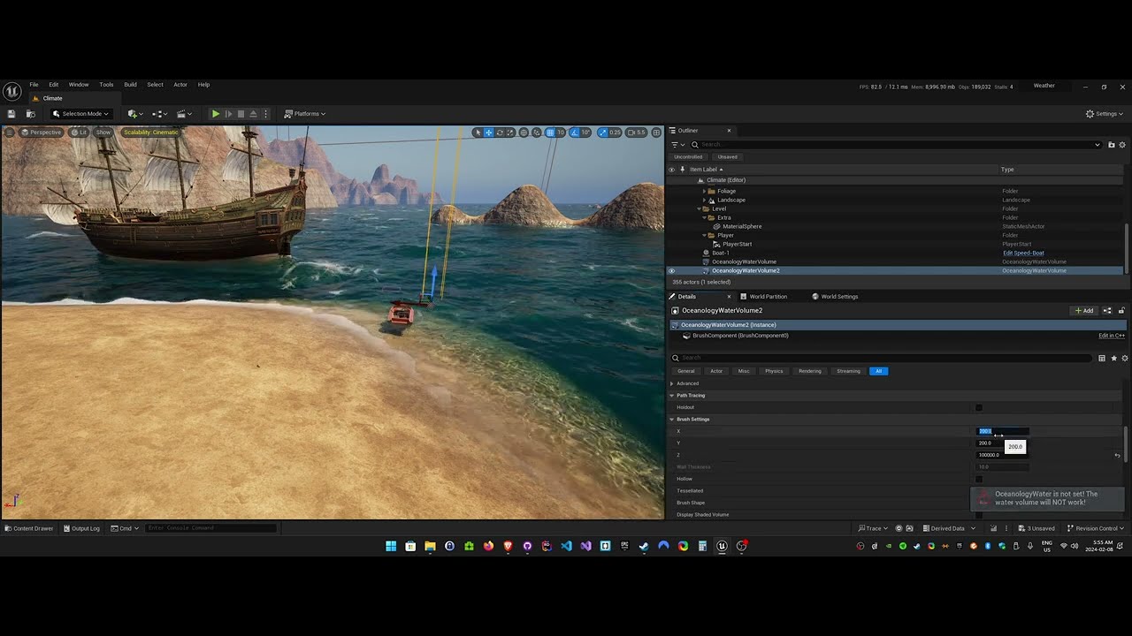Toggle rotation snapping angle icon
The image size is (1132, 636).
coord(575,132)
